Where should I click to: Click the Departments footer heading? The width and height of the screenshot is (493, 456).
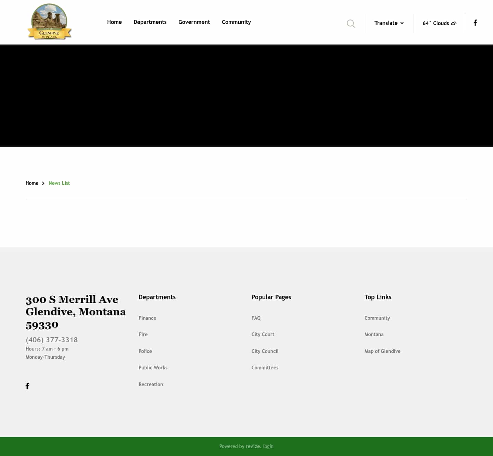157,297
